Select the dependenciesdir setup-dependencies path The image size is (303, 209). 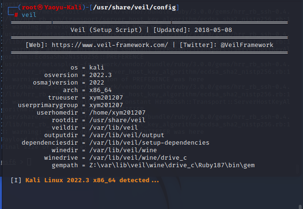coord(149,143)
